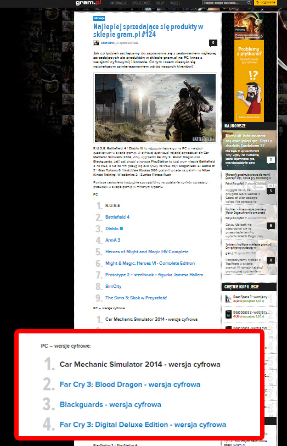287x446 pixels.
Task: Open Dead Space 3 digital version product link
Action: click(252, 297)
